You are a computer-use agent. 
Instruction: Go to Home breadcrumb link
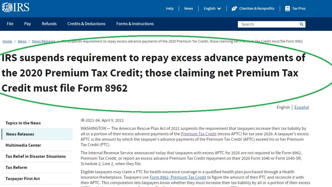click(x=7, y=41)
